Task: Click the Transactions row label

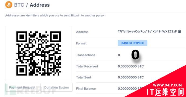Action: pyautogui.click(x=86, y=55)
